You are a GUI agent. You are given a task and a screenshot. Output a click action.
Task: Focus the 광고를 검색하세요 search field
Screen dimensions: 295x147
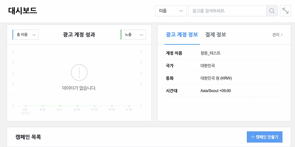click(x=227, y=11)
